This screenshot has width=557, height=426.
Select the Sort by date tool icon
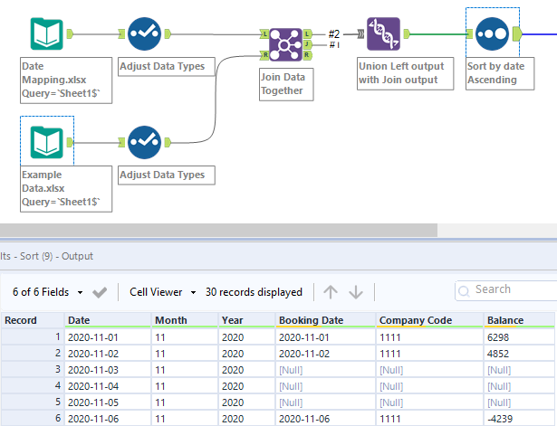492,34
